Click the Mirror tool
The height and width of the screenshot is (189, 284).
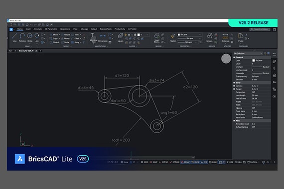click(x=65, y=38)
